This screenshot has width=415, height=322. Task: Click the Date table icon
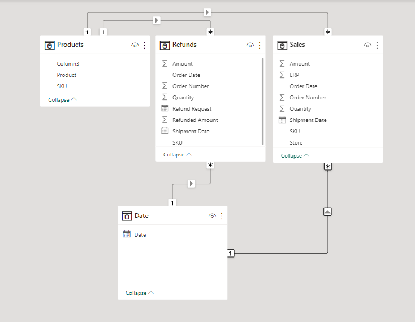pyautogui.click(x=127, y=216)
